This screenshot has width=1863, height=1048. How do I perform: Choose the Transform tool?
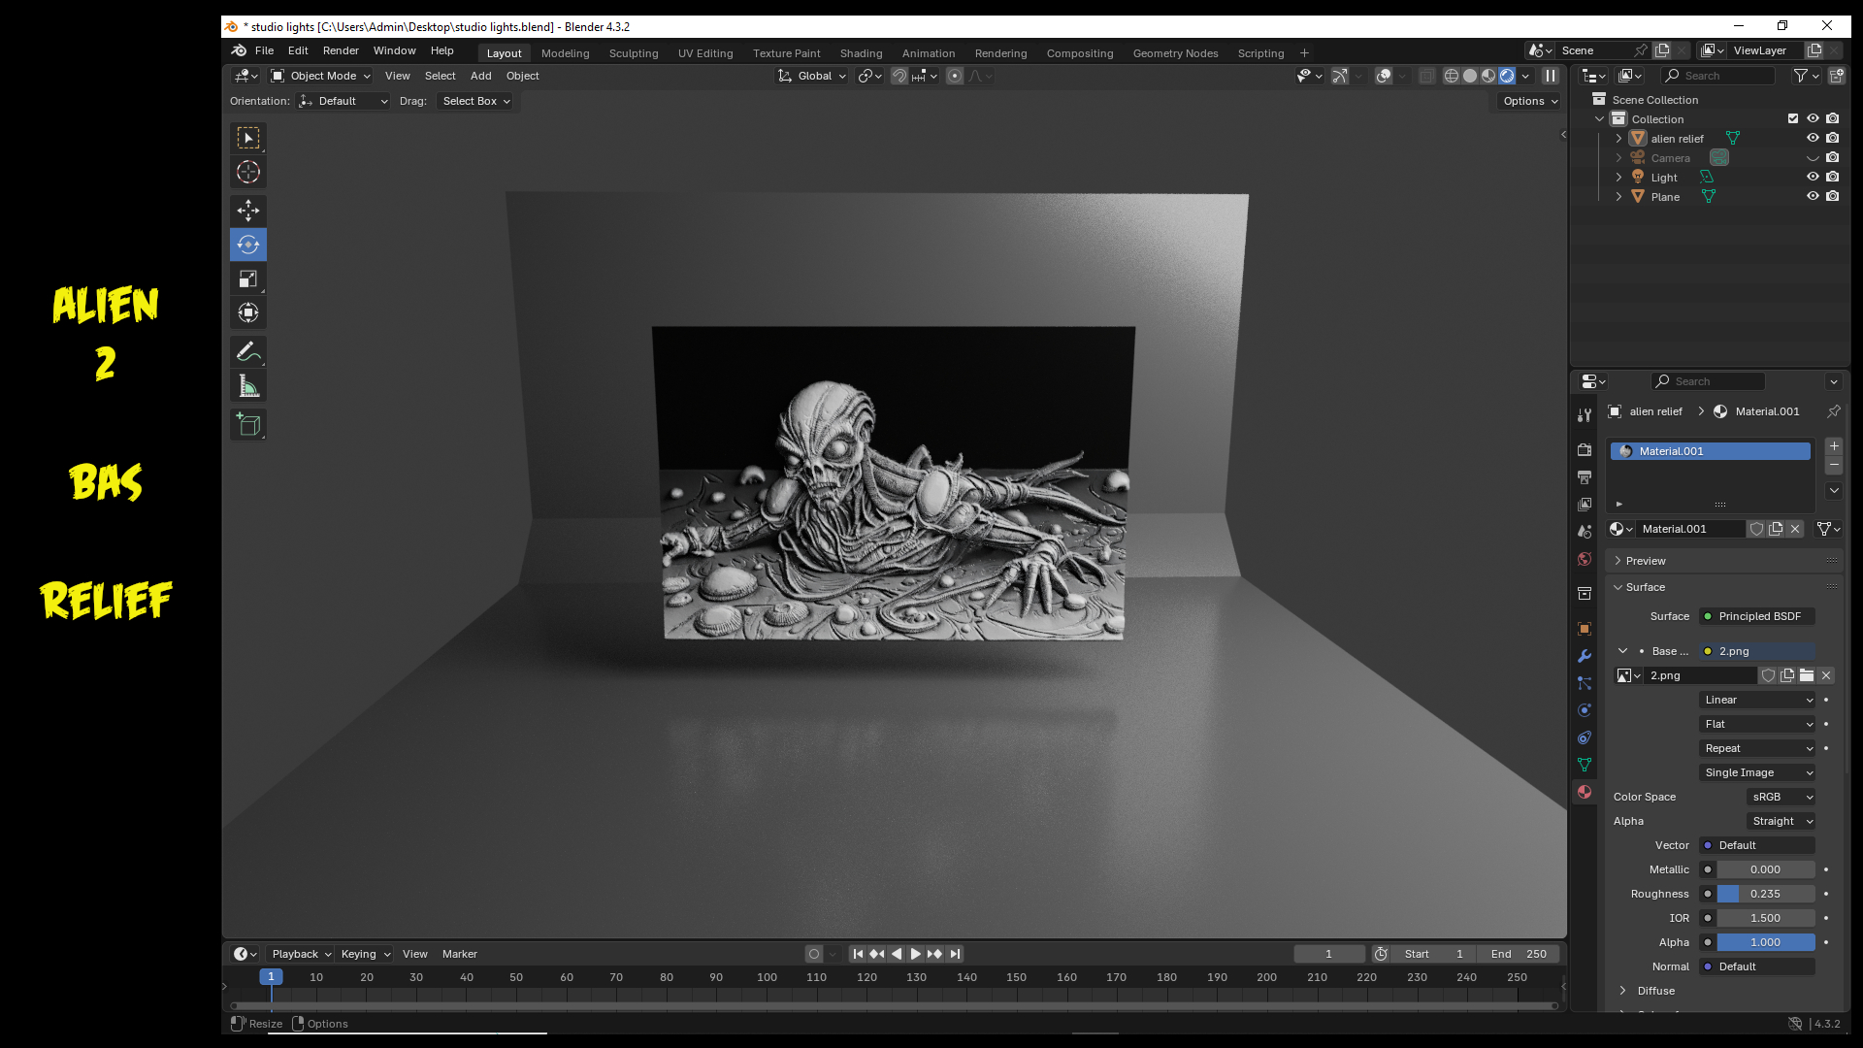point(248,312)
